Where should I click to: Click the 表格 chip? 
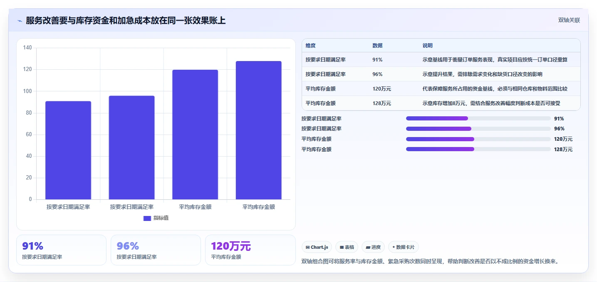[x=347, y=247]
